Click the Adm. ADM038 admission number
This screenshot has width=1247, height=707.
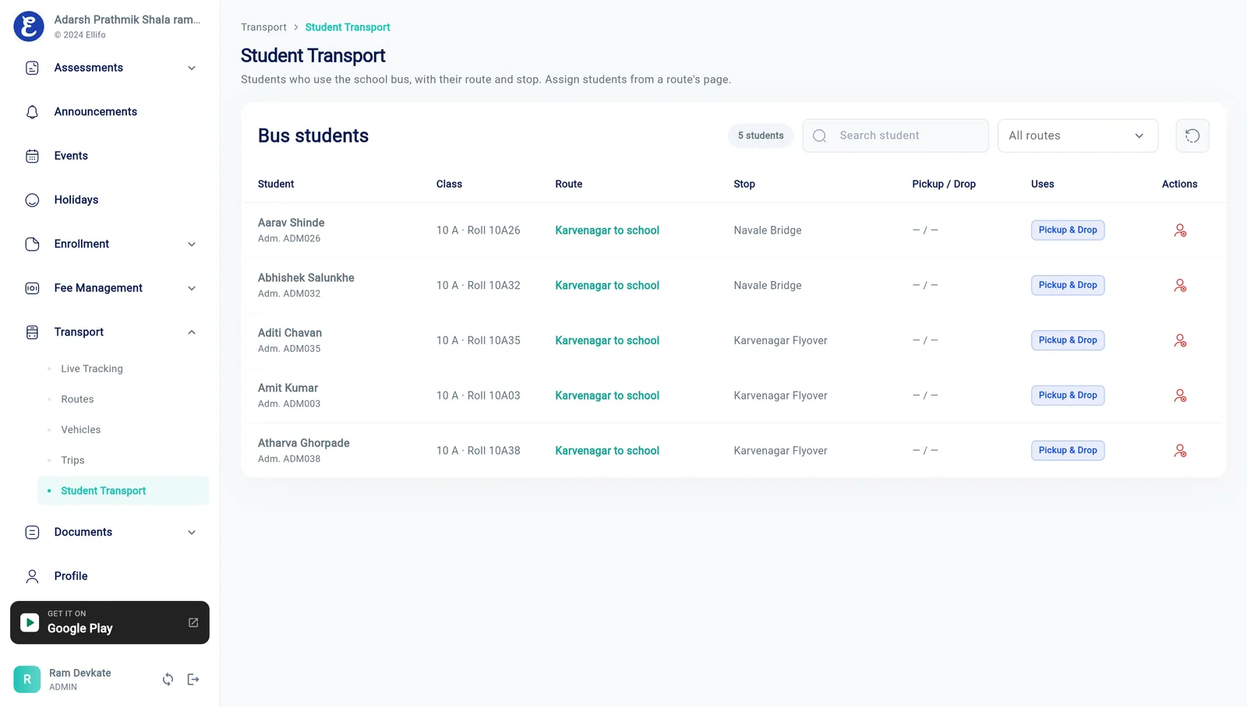click(x=289, y=459)
